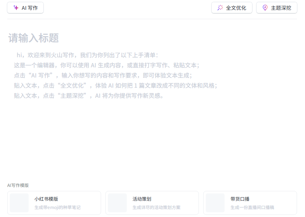
Task: Select the 活动策划 thumbnail image
Action: point(117,203)
